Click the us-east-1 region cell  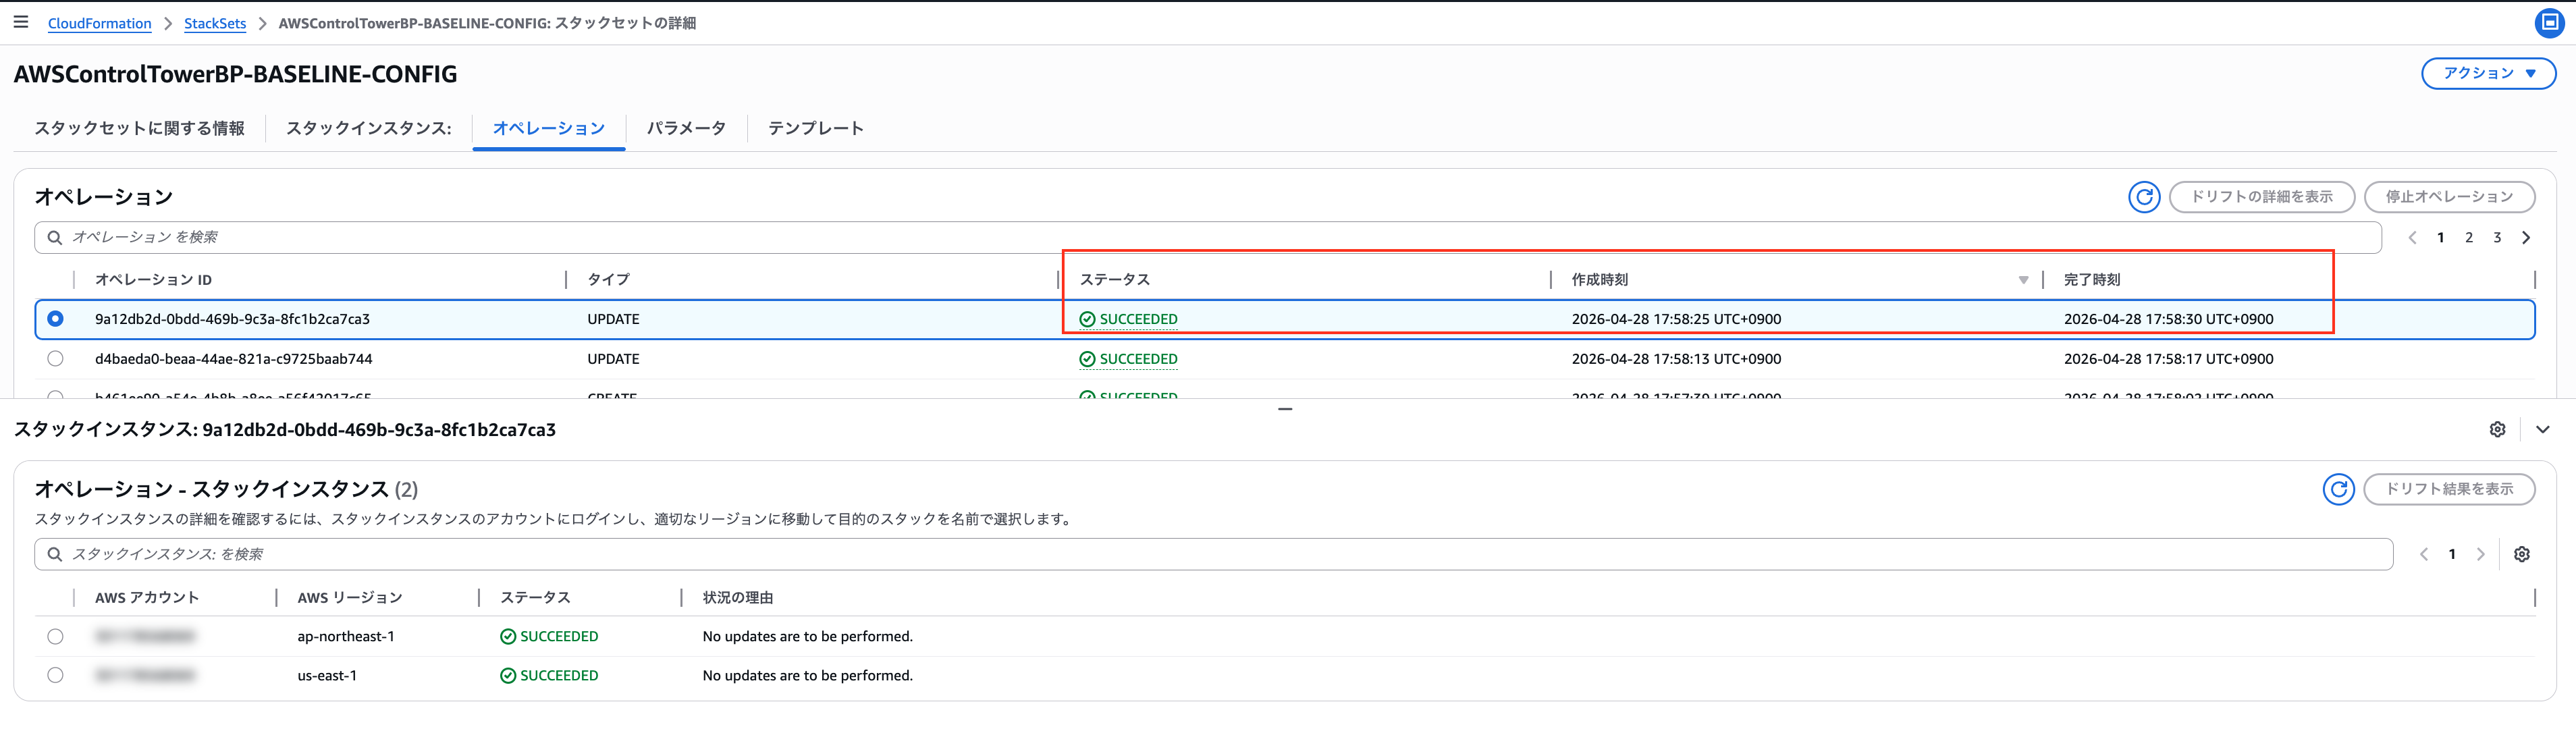pos(327,676)
